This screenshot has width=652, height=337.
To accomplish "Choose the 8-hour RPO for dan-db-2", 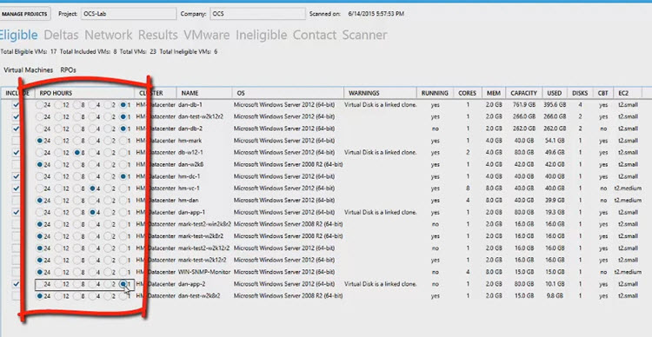I will [77, 129].
